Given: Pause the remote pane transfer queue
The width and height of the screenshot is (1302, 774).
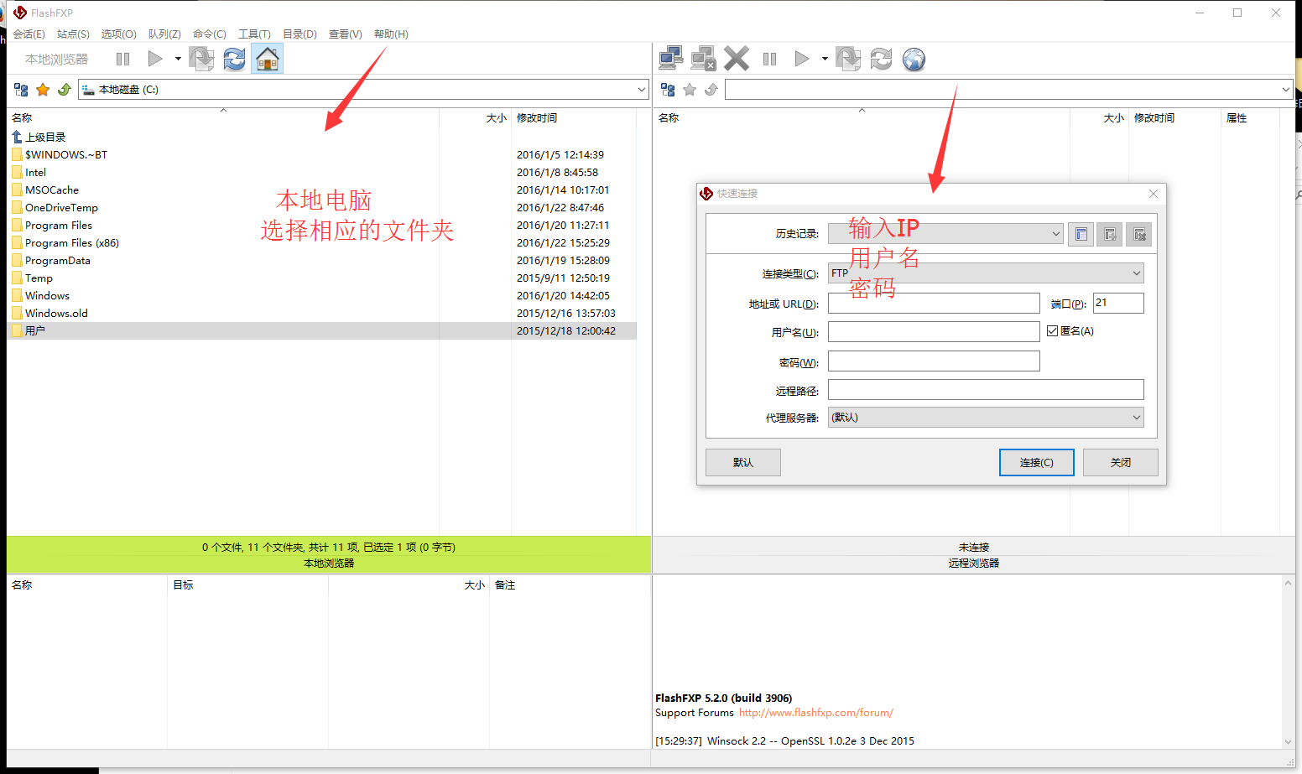Looking at the screenshot, I should [769, 59].
